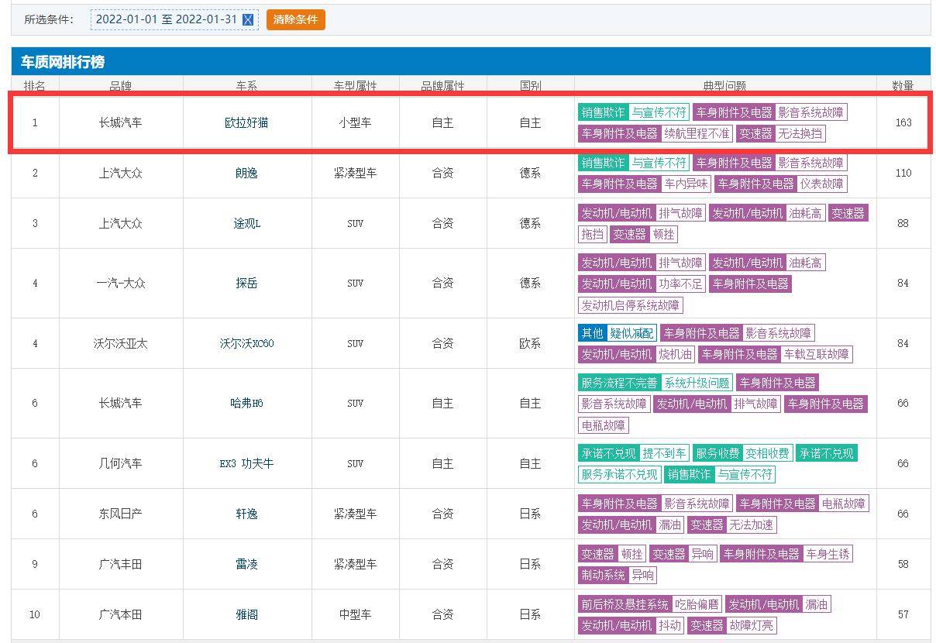This screenshot has width=936, height=643.
Task: Select the 疑似减配 issue tag
Action: (x=631, y=333)
